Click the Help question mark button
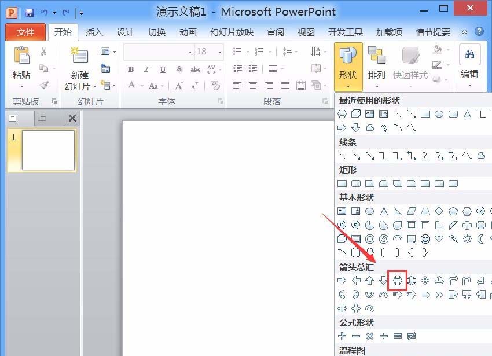This screenshot has height=356, width=492. pyautogui.click(x=480, y=32)
